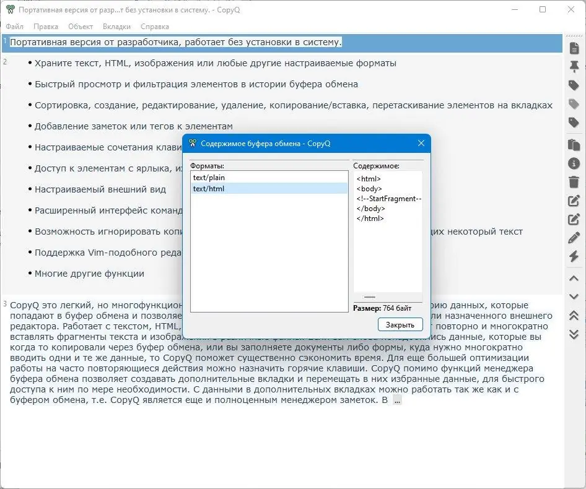The height and width of the screenshot is (489, 586).
Task: Click the tag icon just above the paste icon
Action: tap(574, 123)
